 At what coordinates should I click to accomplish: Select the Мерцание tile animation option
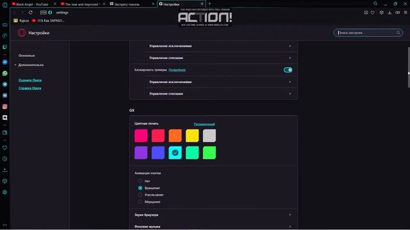click(140, 202)
